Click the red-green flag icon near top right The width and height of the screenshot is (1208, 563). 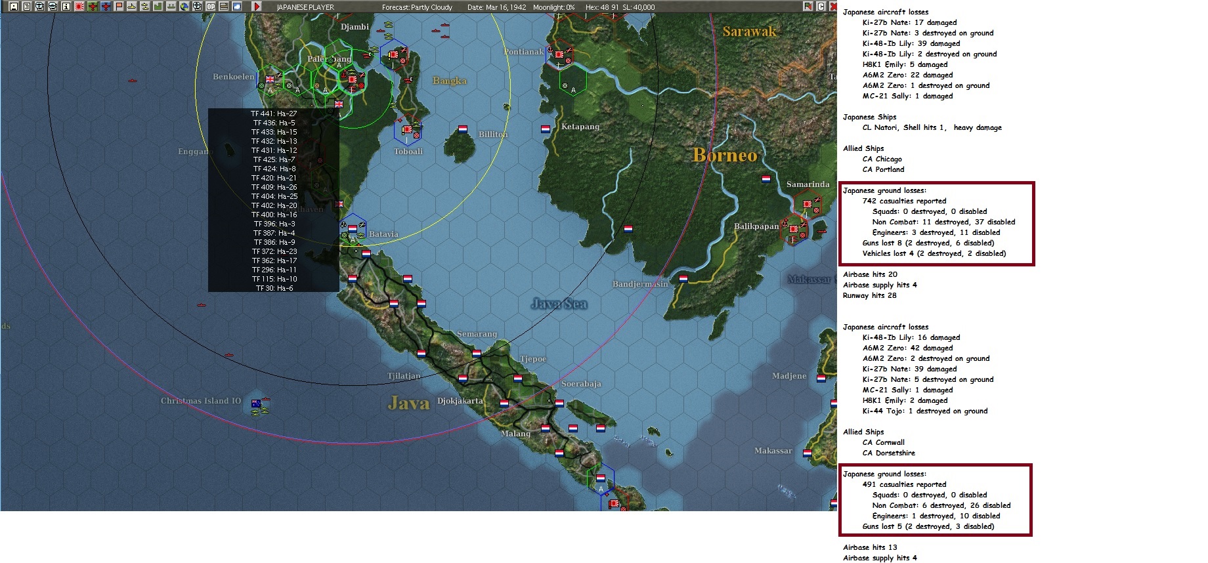(x=808, y=7)
